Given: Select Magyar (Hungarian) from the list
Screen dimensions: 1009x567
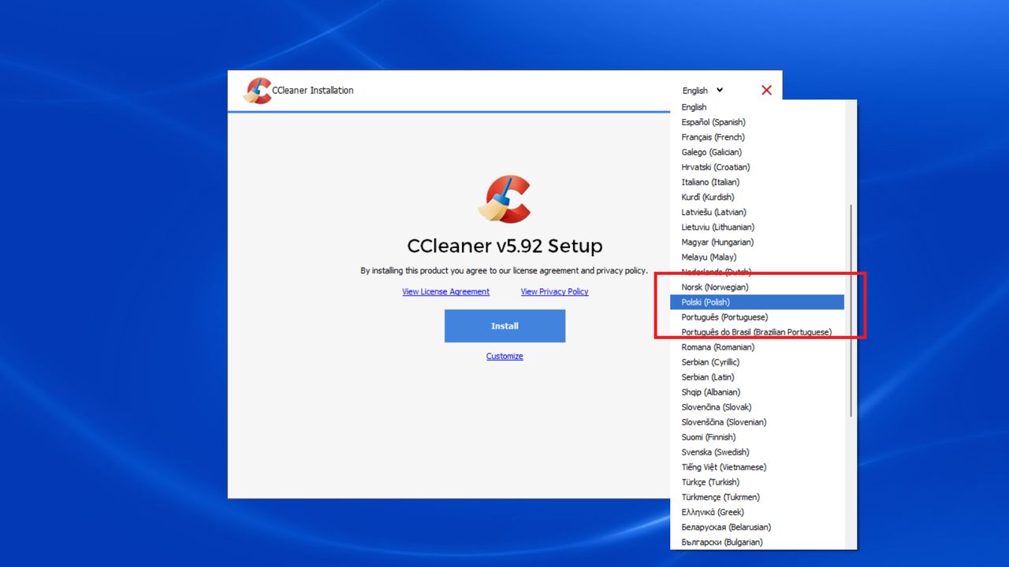Looking at the screenshot, I should (x=717, y=242).
